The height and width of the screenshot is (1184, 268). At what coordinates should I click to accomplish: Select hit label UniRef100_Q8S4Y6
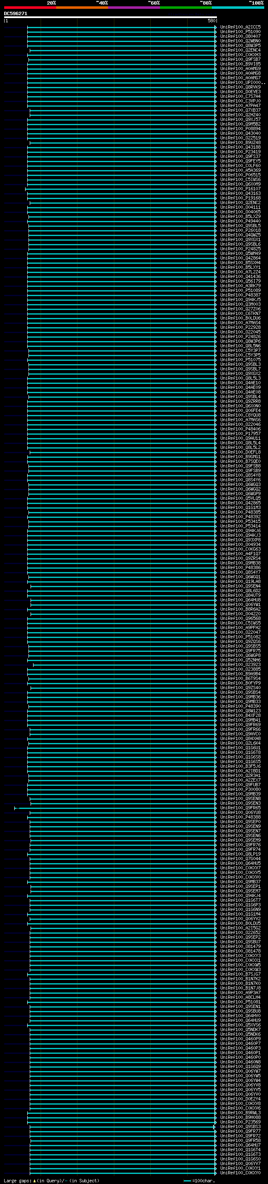coord(240,480)
